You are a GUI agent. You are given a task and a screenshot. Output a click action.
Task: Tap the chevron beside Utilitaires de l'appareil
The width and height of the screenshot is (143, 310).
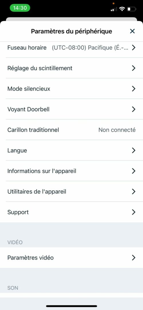(x=134, y=191)
